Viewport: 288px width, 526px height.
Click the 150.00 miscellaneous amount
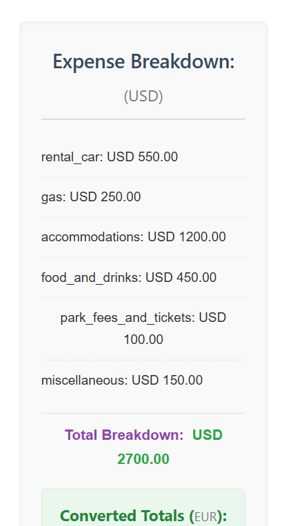tap(183, 381)
